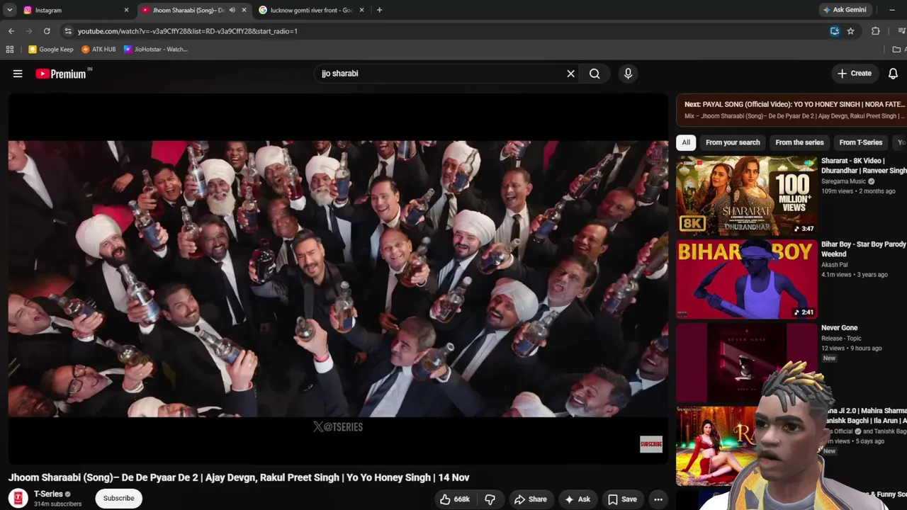Filter by From your search chip
Viewport: 907px width, 510px height.
click(x=733, y=142)
